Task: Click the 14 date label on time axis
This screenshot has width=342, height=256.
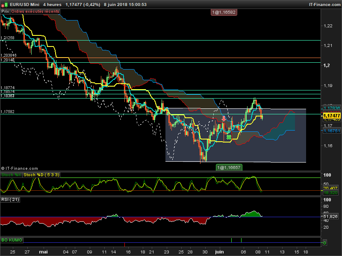Action: [113, 252]
